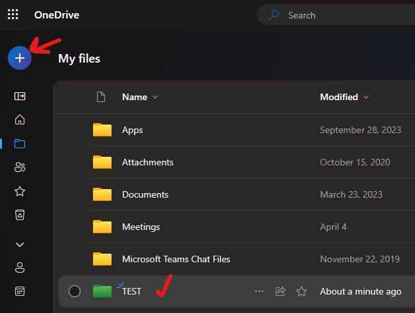Open the Meetings folder
This screenshot has width=415, height=313.
pyautogui.click(x=141, y=227)
